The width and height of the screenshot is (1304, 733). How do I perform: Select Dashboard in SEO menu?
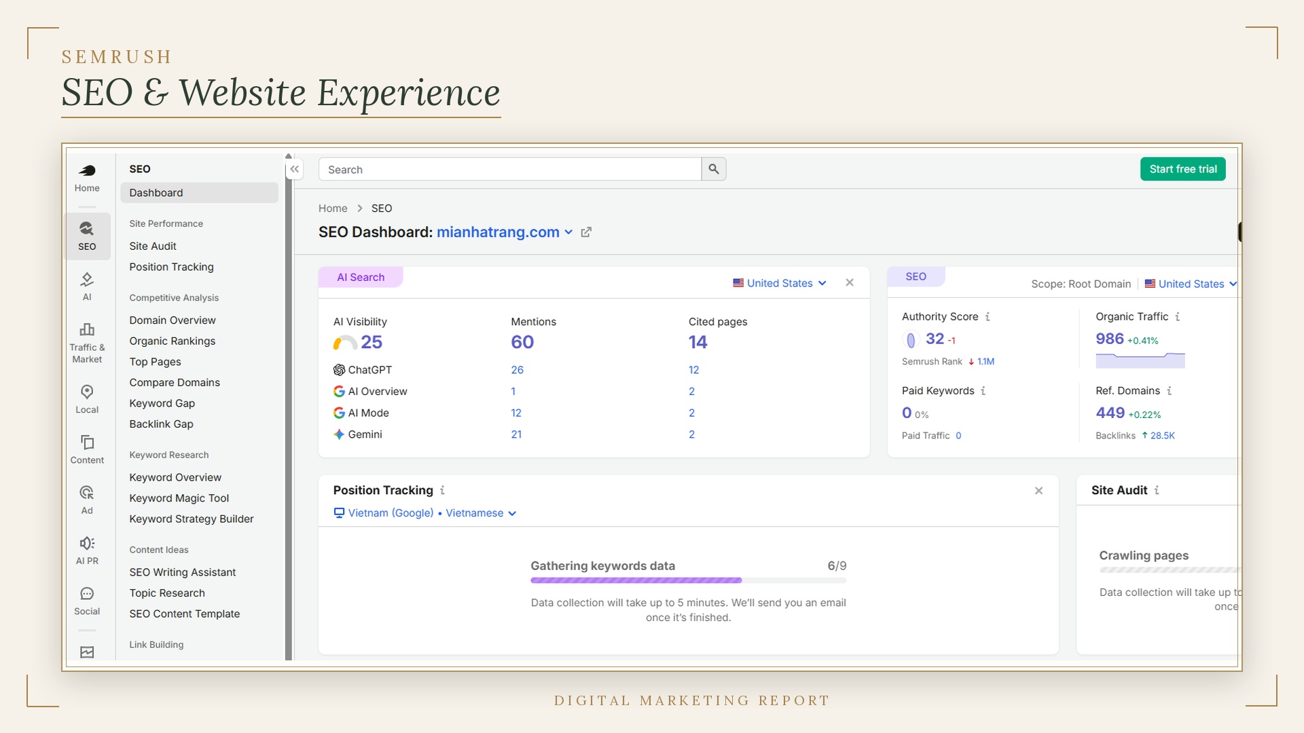pyautogui.click(x=199, y=193)
